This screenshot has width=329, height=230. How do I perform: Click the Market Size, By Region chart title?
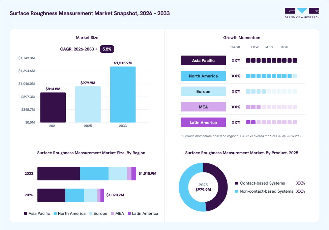[91, 153]
